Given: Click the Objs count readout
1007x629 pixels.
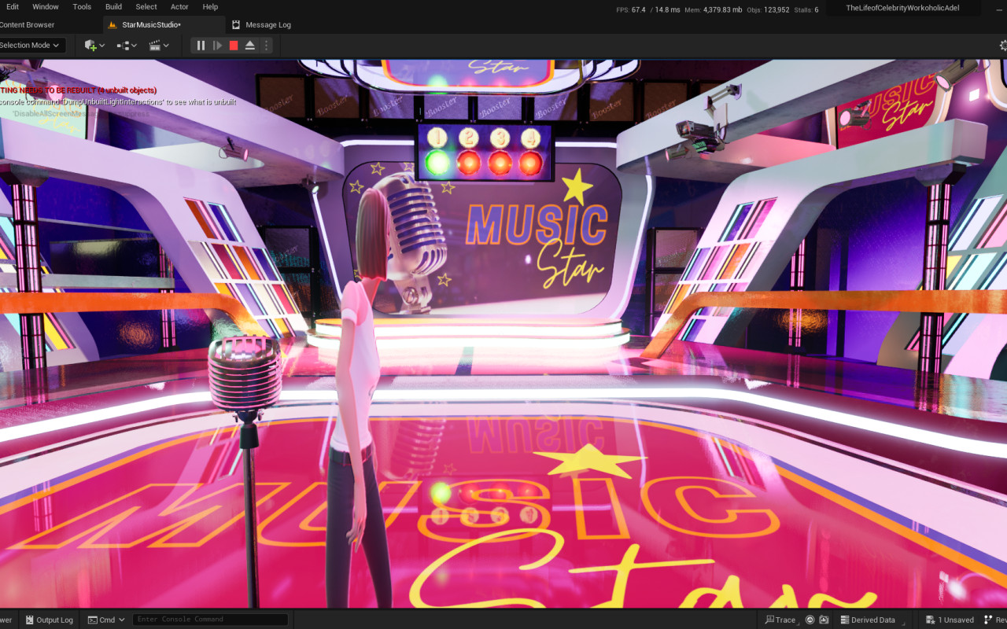Looking at the screenshot, I should tap(771, 9).
